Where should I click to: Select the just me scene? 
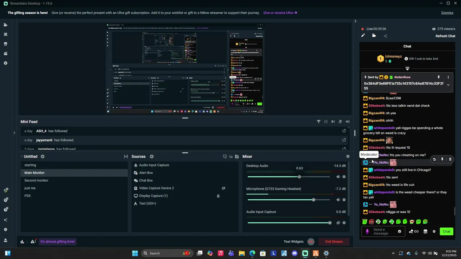point(74,188)
